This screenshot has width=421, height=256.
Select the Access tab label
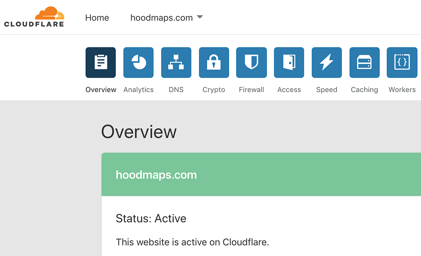pyautogui.click(x=289, y=90)
